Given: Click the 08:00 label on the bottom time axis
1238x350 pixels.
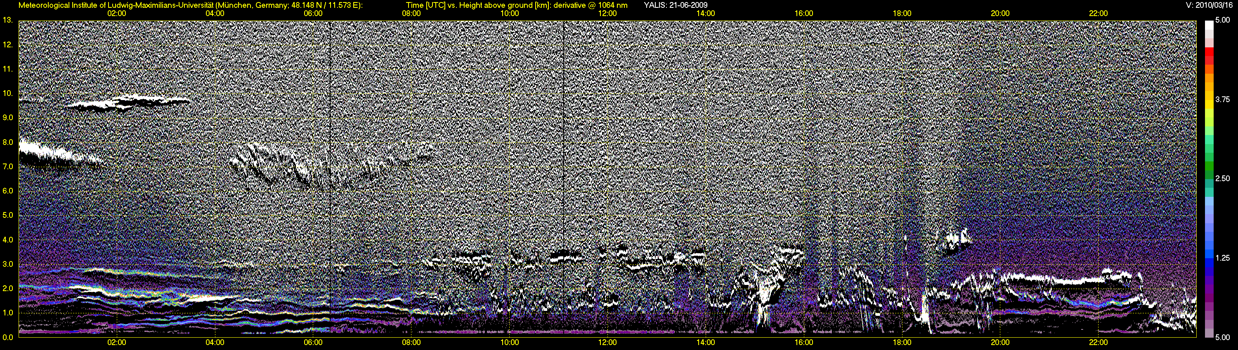Looking at the screenshot, I should (411, 342).
